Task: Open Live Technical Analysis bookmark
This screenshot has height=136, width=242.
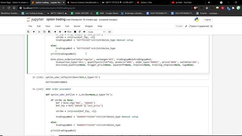Action: (33, 13)
